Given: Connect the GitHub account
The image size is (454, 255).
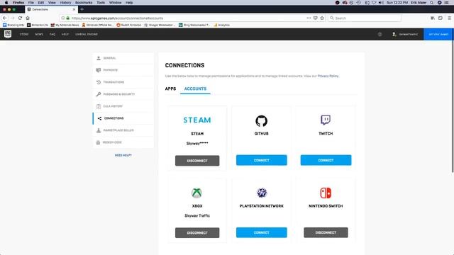Looking at the screenshot, I should pyautogui.click(x=262, y=160).
